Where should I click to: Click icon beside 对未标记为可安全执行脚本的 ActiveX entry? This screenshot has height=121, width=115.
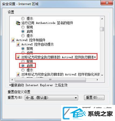[x=18, y=74]
